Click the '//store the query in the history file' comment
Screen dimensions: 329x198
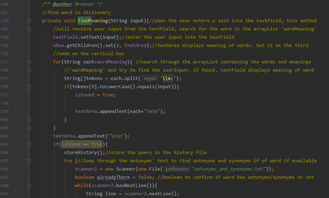(156, 153)
